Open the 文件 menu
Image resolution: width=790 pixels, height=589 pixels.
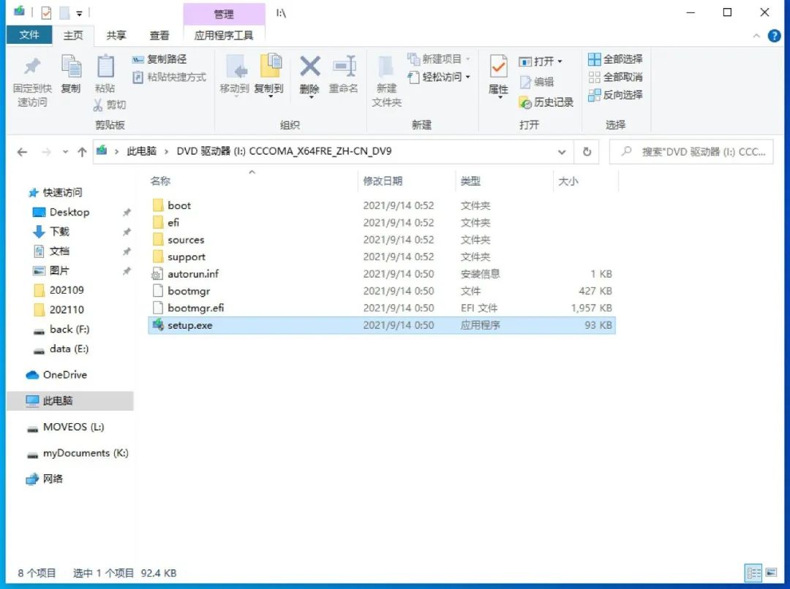(x=28, y=34)
